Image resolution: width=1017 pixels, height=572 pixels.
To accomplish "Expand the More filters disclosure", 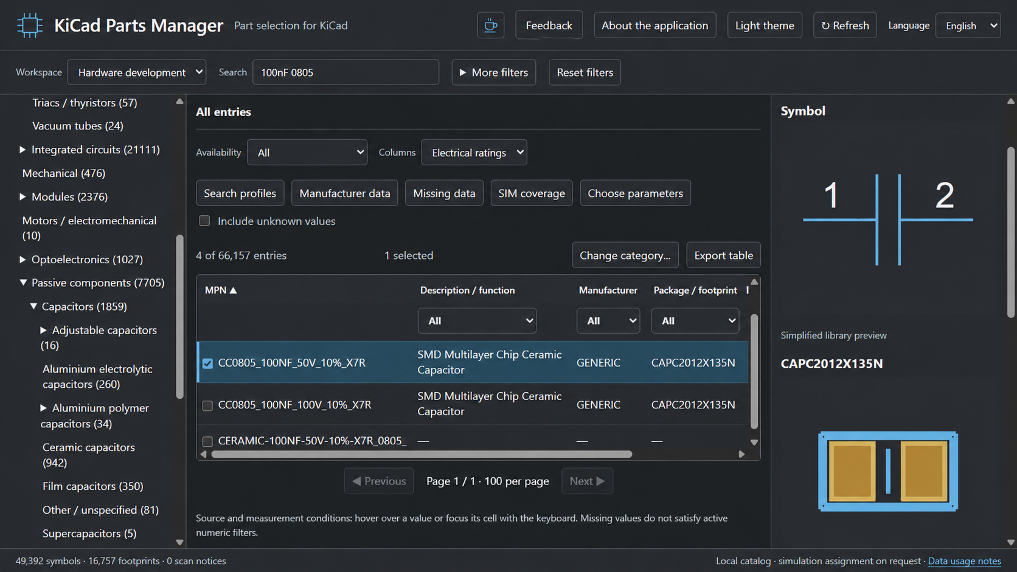I will [494, 72].
